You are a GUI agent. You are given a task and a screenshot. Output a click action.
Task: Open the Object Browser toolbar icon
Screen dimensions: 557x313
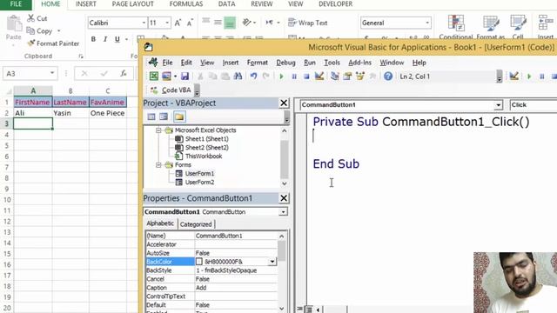pos(359,76)
